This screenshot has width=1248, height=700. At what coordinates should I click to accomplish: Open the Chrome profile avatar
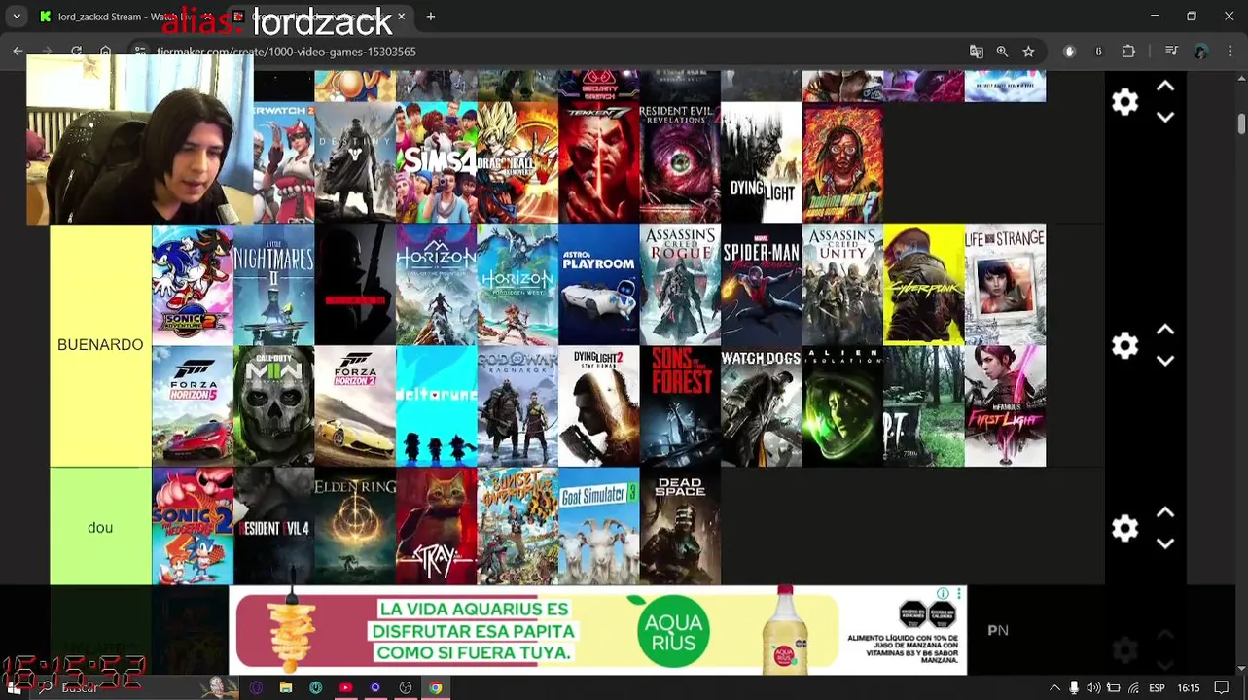point(1201,52)
